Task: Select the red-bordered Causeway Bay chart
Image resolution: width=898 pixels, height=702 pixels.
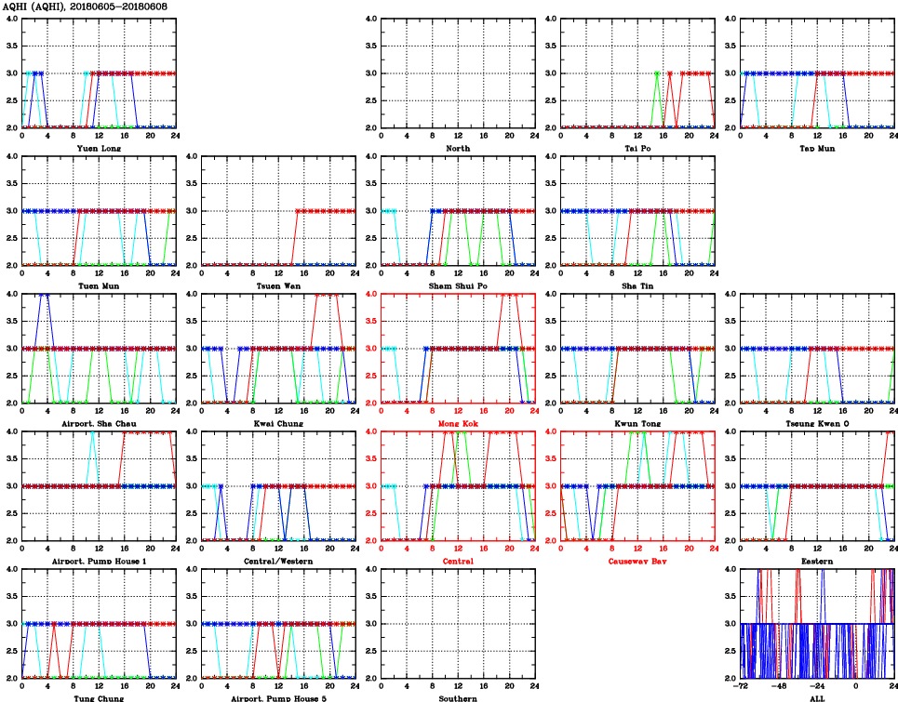Action: pos(637,485)
